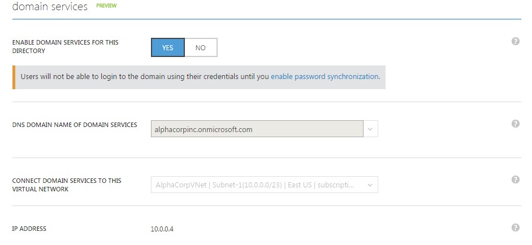Expand virtual network dropdown chevron
Screen dimensions: 532x245
(x=370, y=185)
